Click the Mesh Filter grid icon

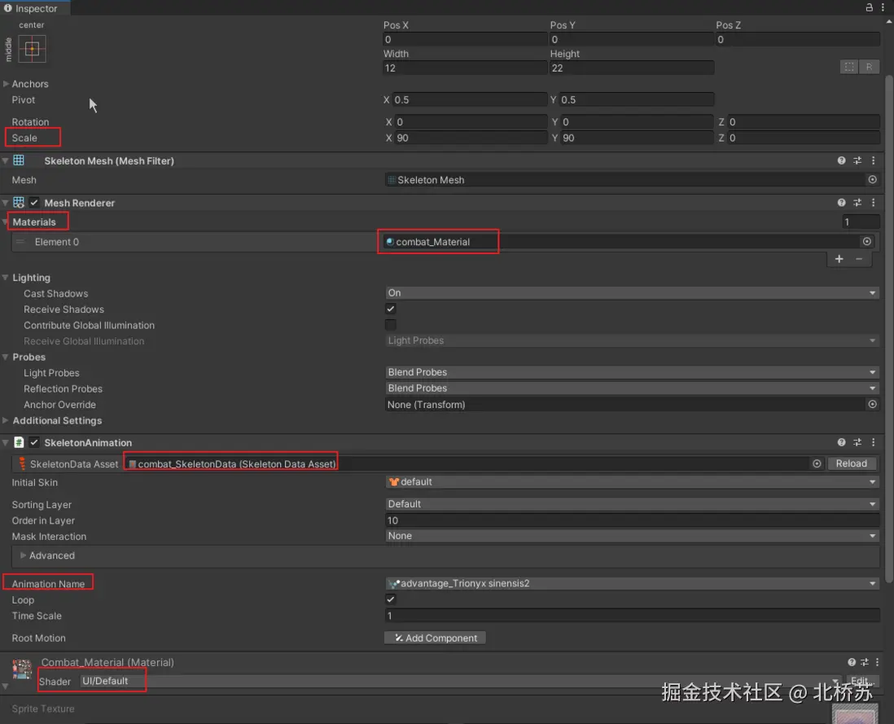point(19,160)
